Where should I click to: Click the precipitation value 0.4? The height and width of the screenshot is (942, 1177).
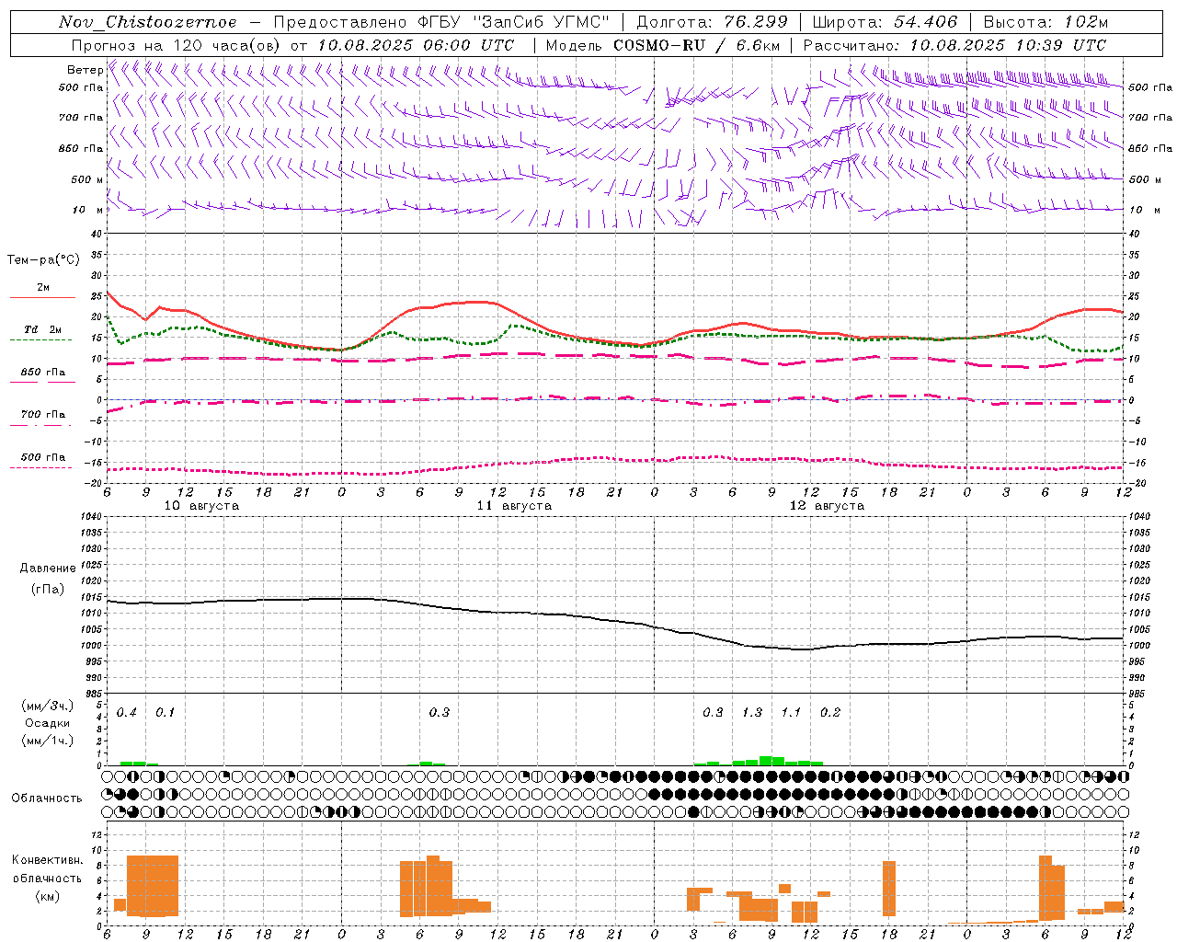(x=127, y=712)
